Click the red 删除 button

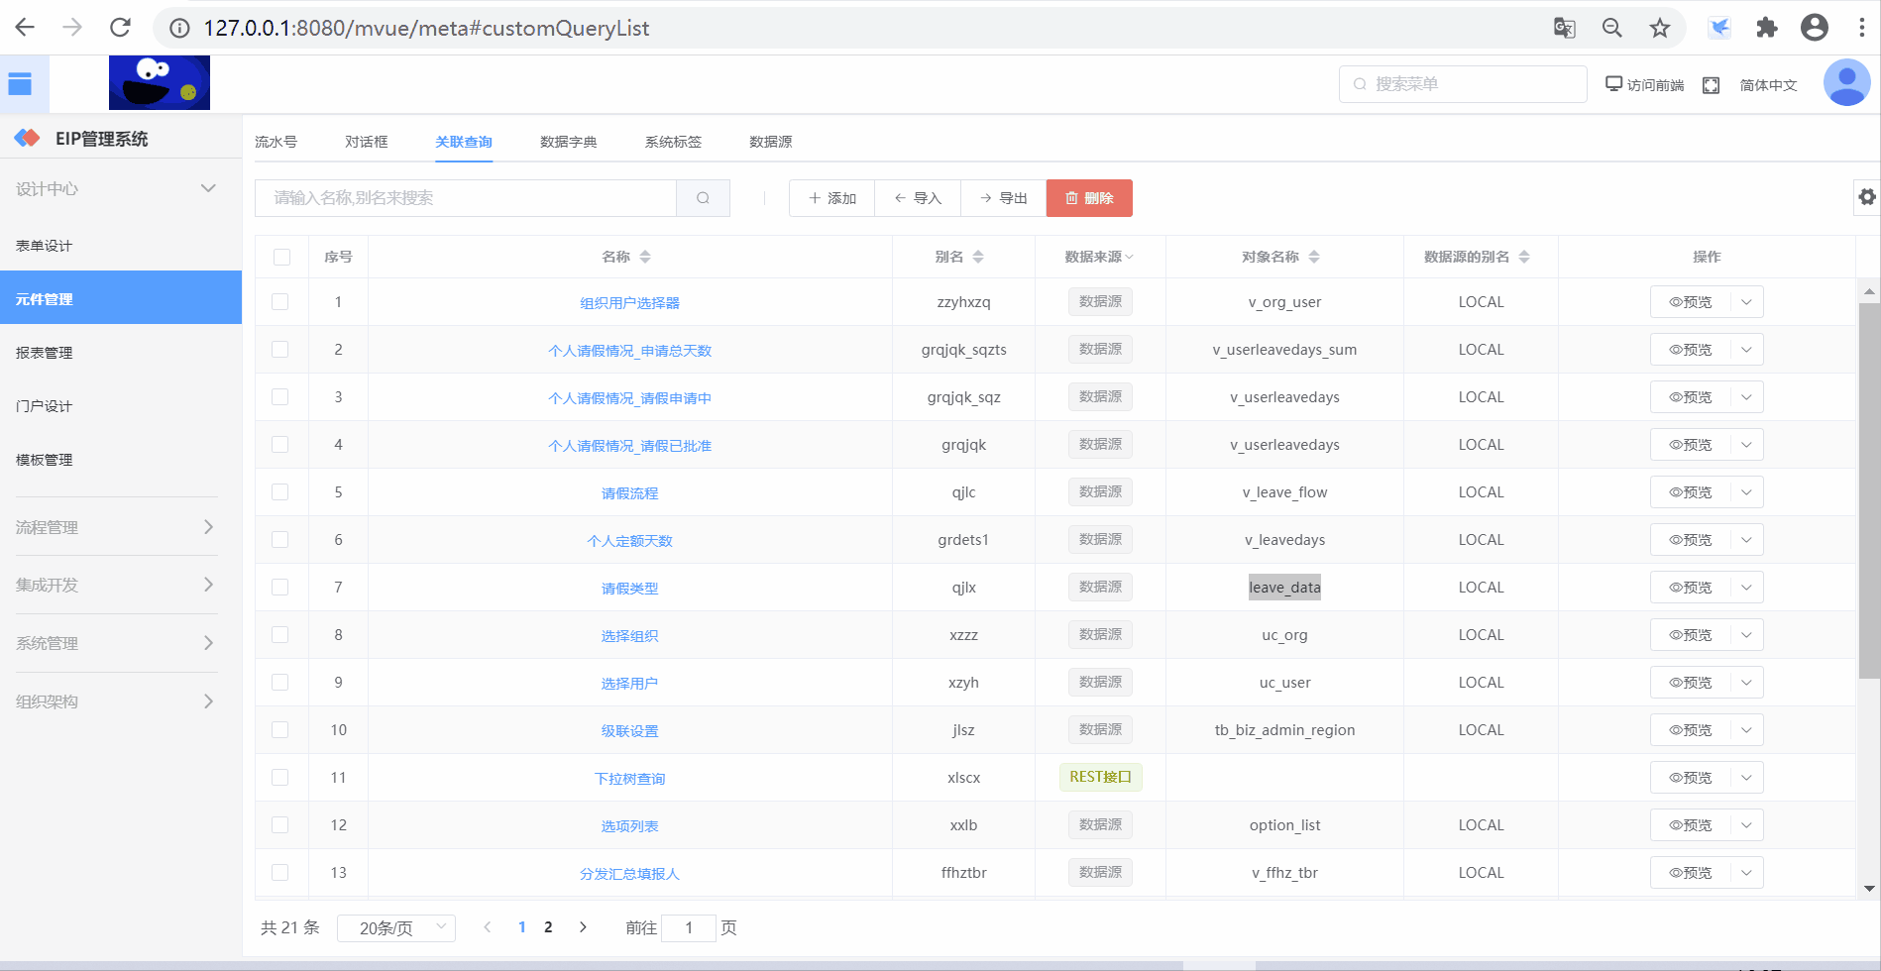point(1089,198)
